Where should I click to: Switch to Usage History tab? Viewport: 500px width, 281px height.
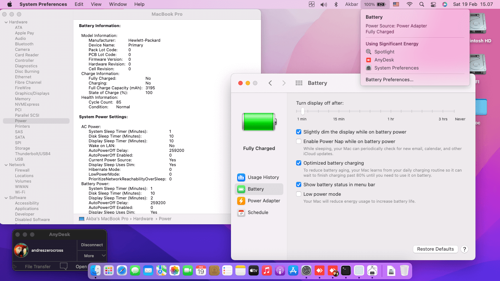tap(259, 177)
